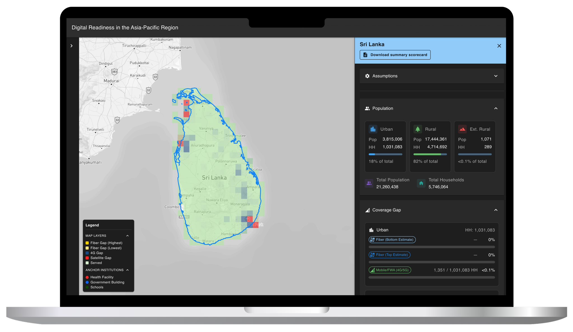This screenshot has width=573, height=332.
Task: Click the document icon on scorecard button
Action: [x=365, y=55]
